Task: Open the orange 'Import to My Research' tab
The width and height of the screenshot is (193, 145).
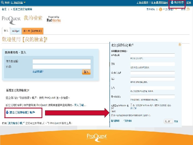Action: (32, 31)
